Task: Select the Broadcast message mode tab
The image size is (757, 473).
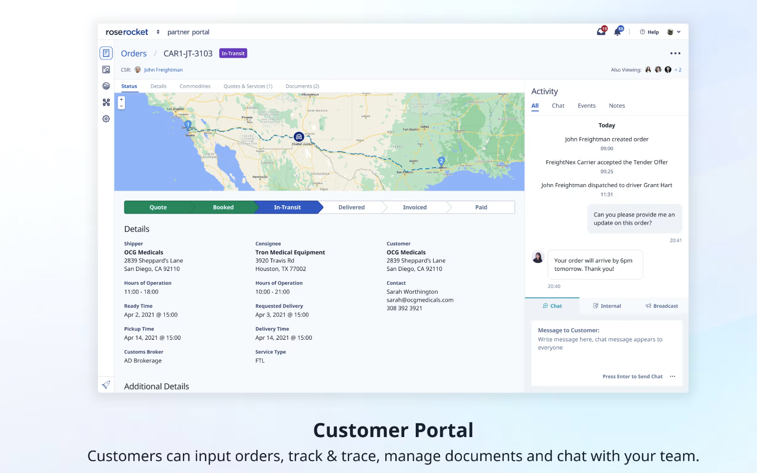Action: point(662,306)
